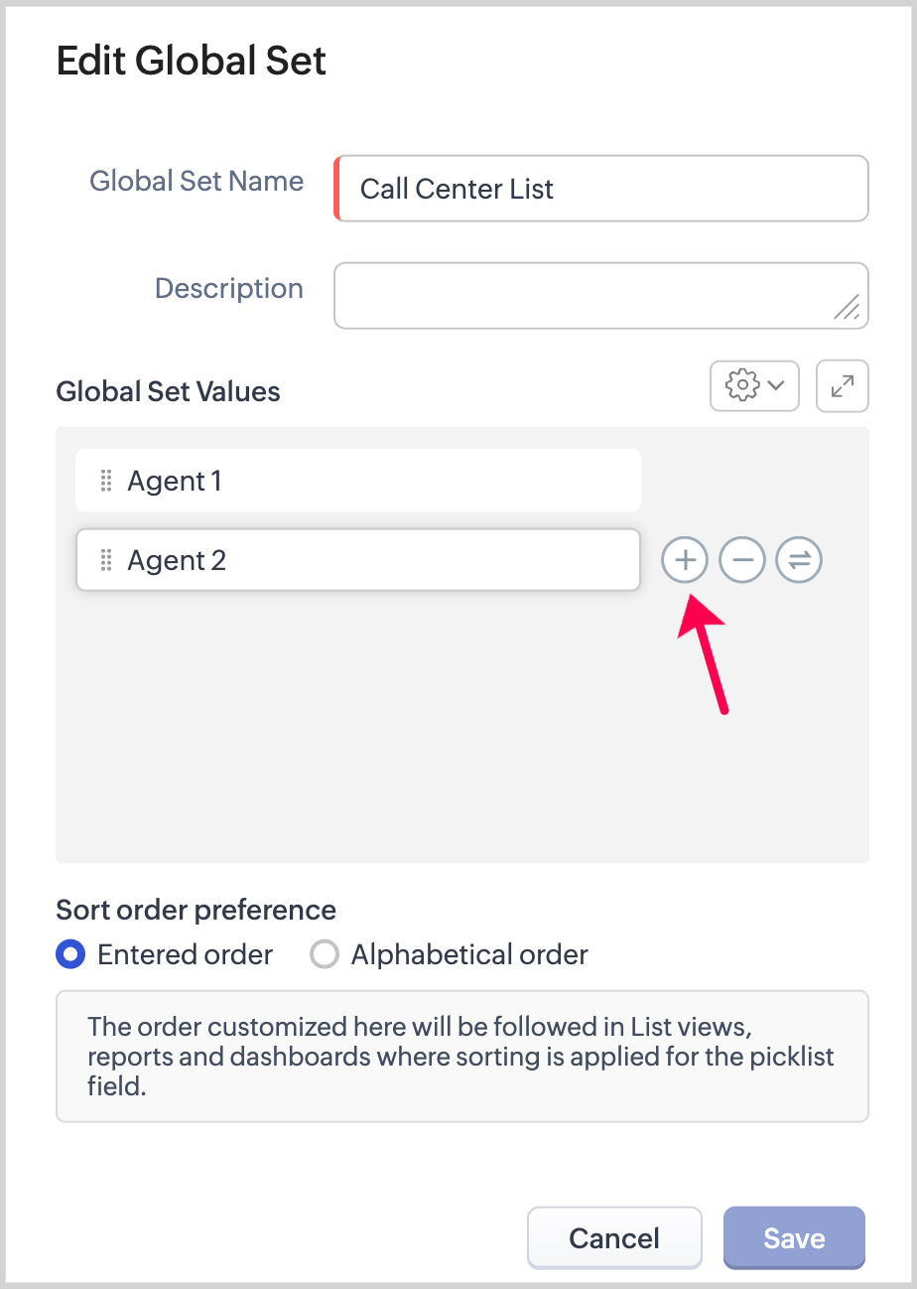The height and width of the screenshot is (1289, 917).
Task: Click the Entered order label text
Action: (x=185, y=955)
